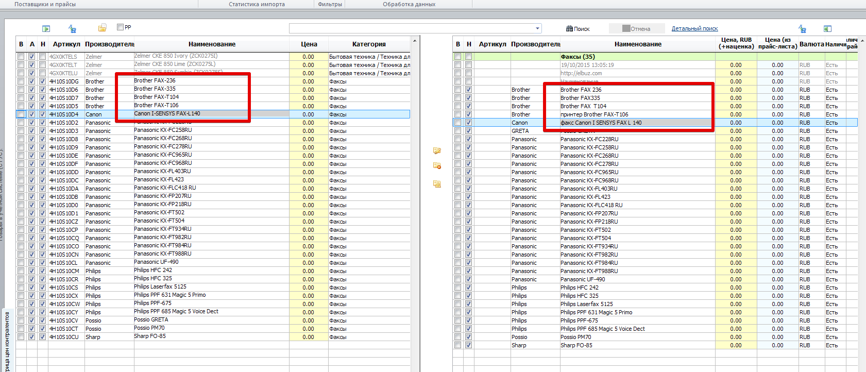
Task: Click the left table scroll-up arrow
Action: (x=415, y=40)
